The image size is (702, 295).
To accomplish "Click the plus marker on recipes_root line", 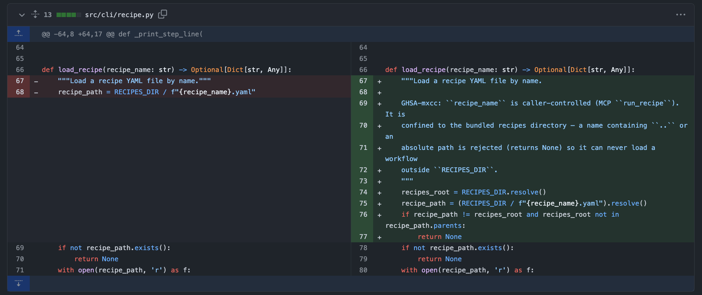I will 379,193.
